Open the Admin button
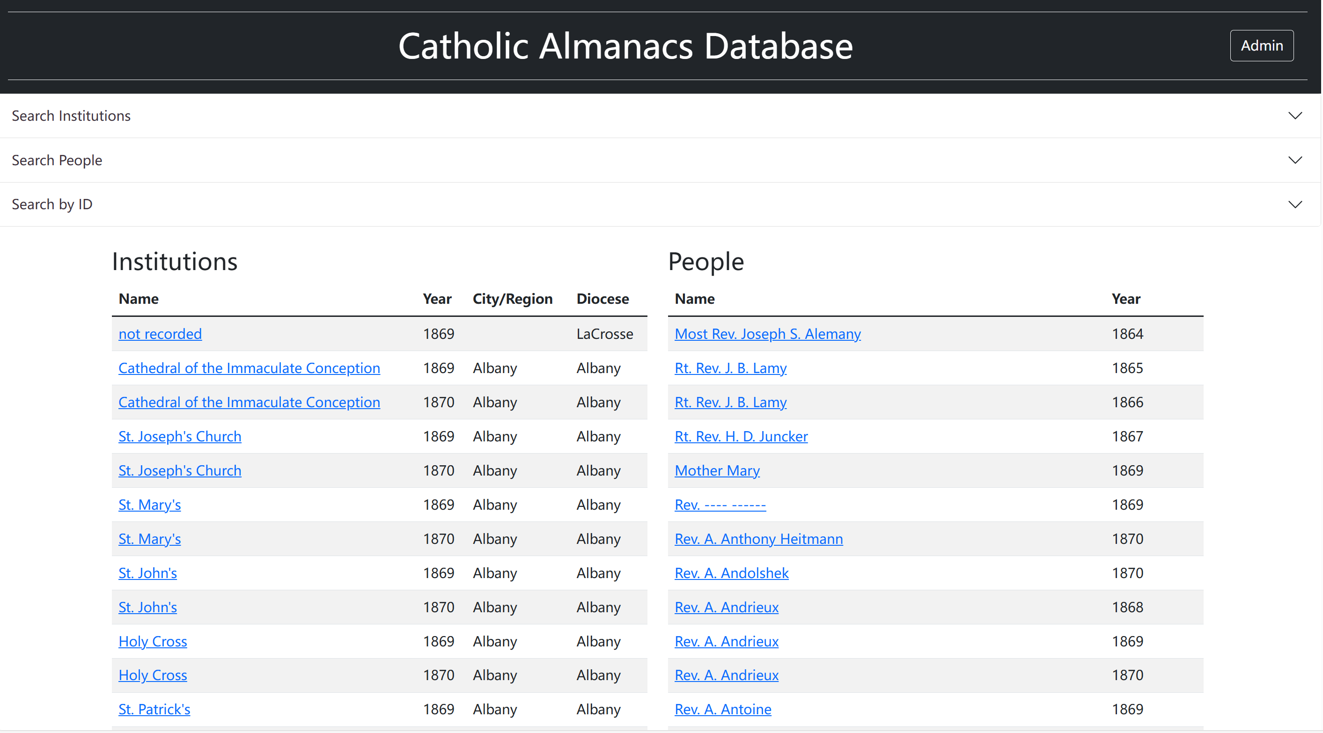 click(x=1261, y=46)
